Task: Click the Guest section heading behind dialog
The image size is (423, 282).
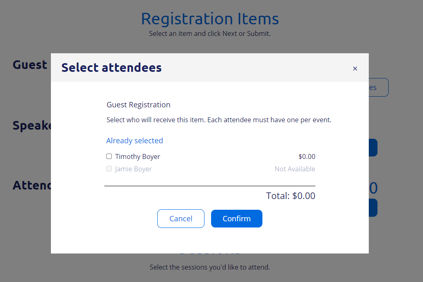Action: click(x=30, y=65)
